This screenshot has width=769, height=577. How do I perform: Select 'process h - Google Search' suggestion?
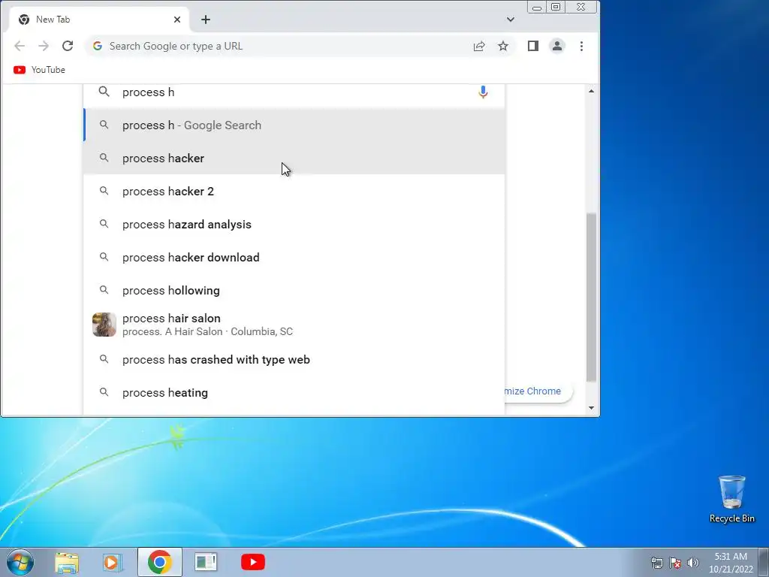click(x=294, y=125)
